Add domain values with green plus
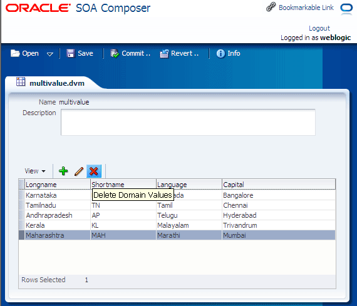 [63, 171]
